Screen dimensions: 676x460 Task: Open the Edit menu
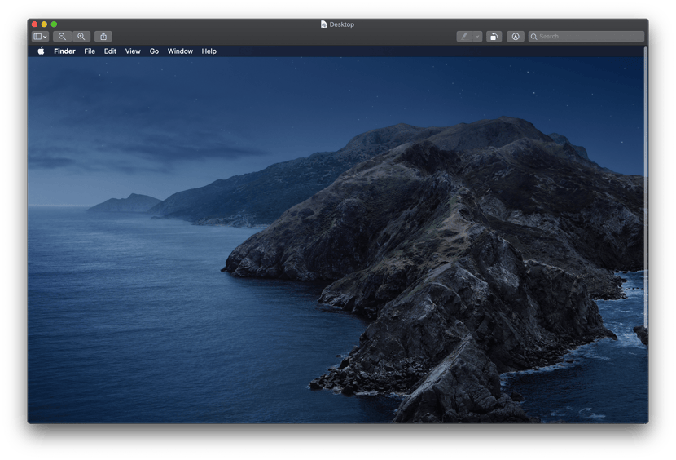point(110,51)
